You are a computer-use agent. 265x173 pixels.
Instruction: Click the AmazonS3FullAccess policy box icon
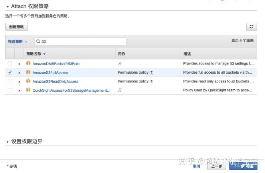(28, 72)
